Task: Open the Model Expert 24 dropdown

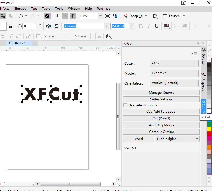Action: [x=174, y=73]
